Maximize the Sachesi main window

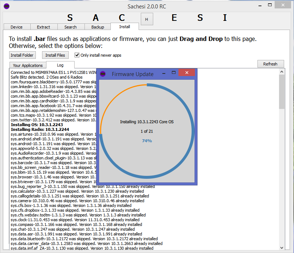(270, 5)
